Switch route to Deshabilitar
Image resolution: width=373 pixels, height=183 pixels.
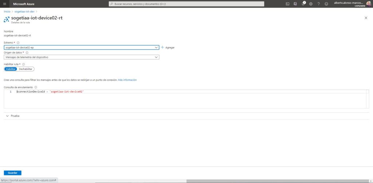(x=25, y=69)
